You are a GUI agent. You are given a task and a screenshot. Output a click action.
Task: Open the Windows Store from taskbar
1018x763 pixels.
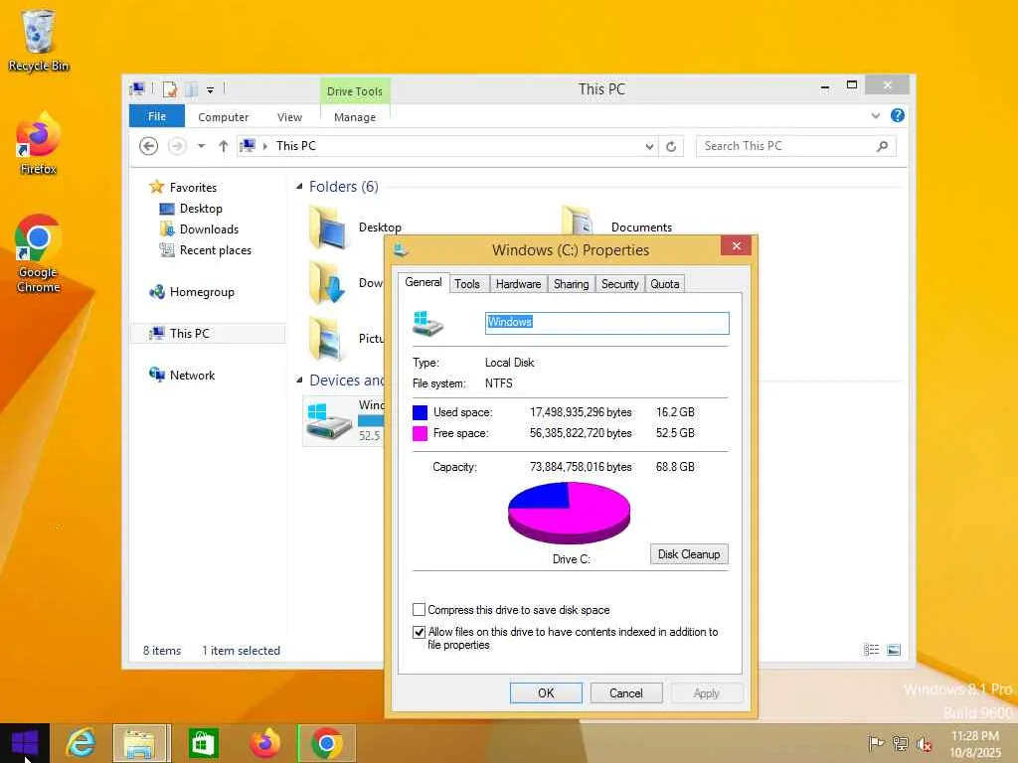pyautogui.click(x=203, y=743)
